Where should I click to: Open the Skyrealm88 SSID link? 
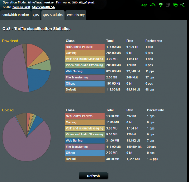pyautogui.click(x=21, y=7)
